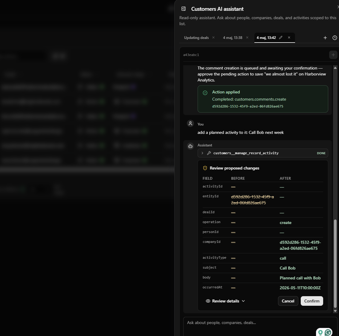This screenshot has height=336, width=339.
Task: Click the occurredAt value 2026-05-11T10:00:00Z
Action: click(300, 288)
